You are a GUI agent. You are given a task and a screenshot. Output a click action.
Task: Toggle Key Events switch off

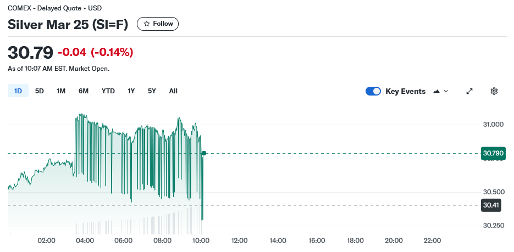pos(373,91)
